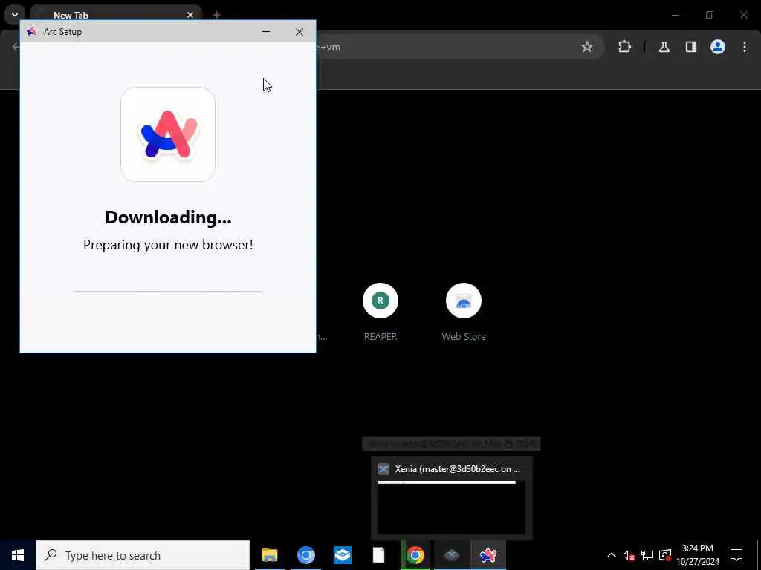Click the Chrome window maximize button

tap(710, 15)
